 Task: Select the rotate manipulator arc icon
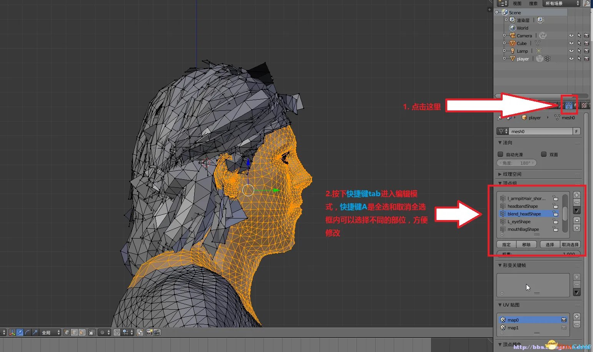tap(27, 332)
